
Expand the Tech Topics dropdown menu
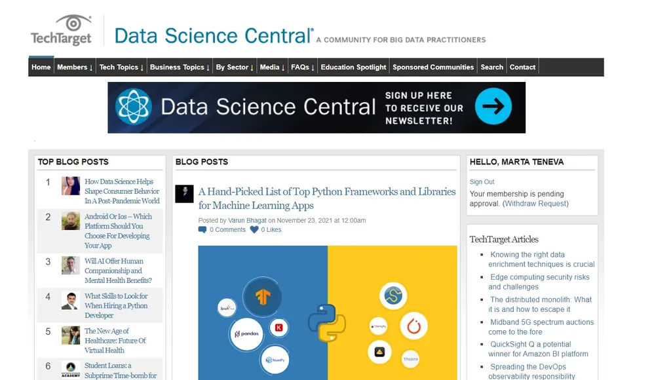(x=121, y=67)
